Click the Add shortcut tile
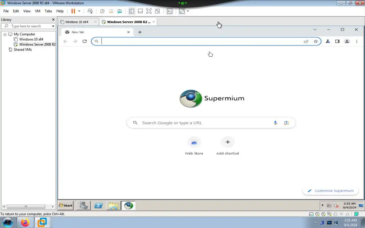Viewport: 365px width, 228px height. (228, 146)
